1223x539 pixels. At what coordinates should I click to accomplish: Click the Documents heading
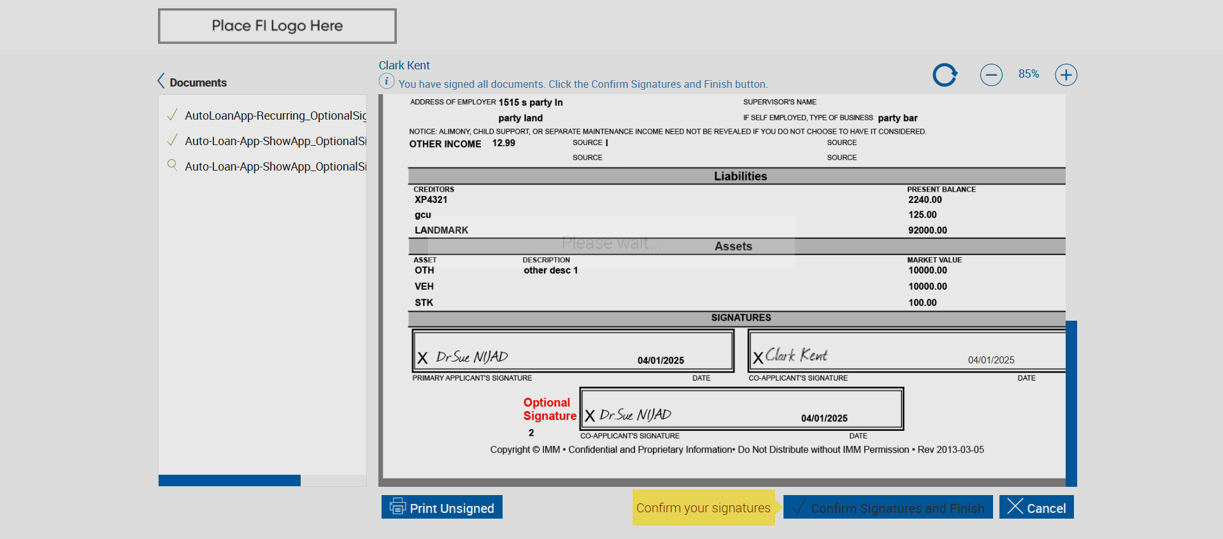tap(198, 83)
